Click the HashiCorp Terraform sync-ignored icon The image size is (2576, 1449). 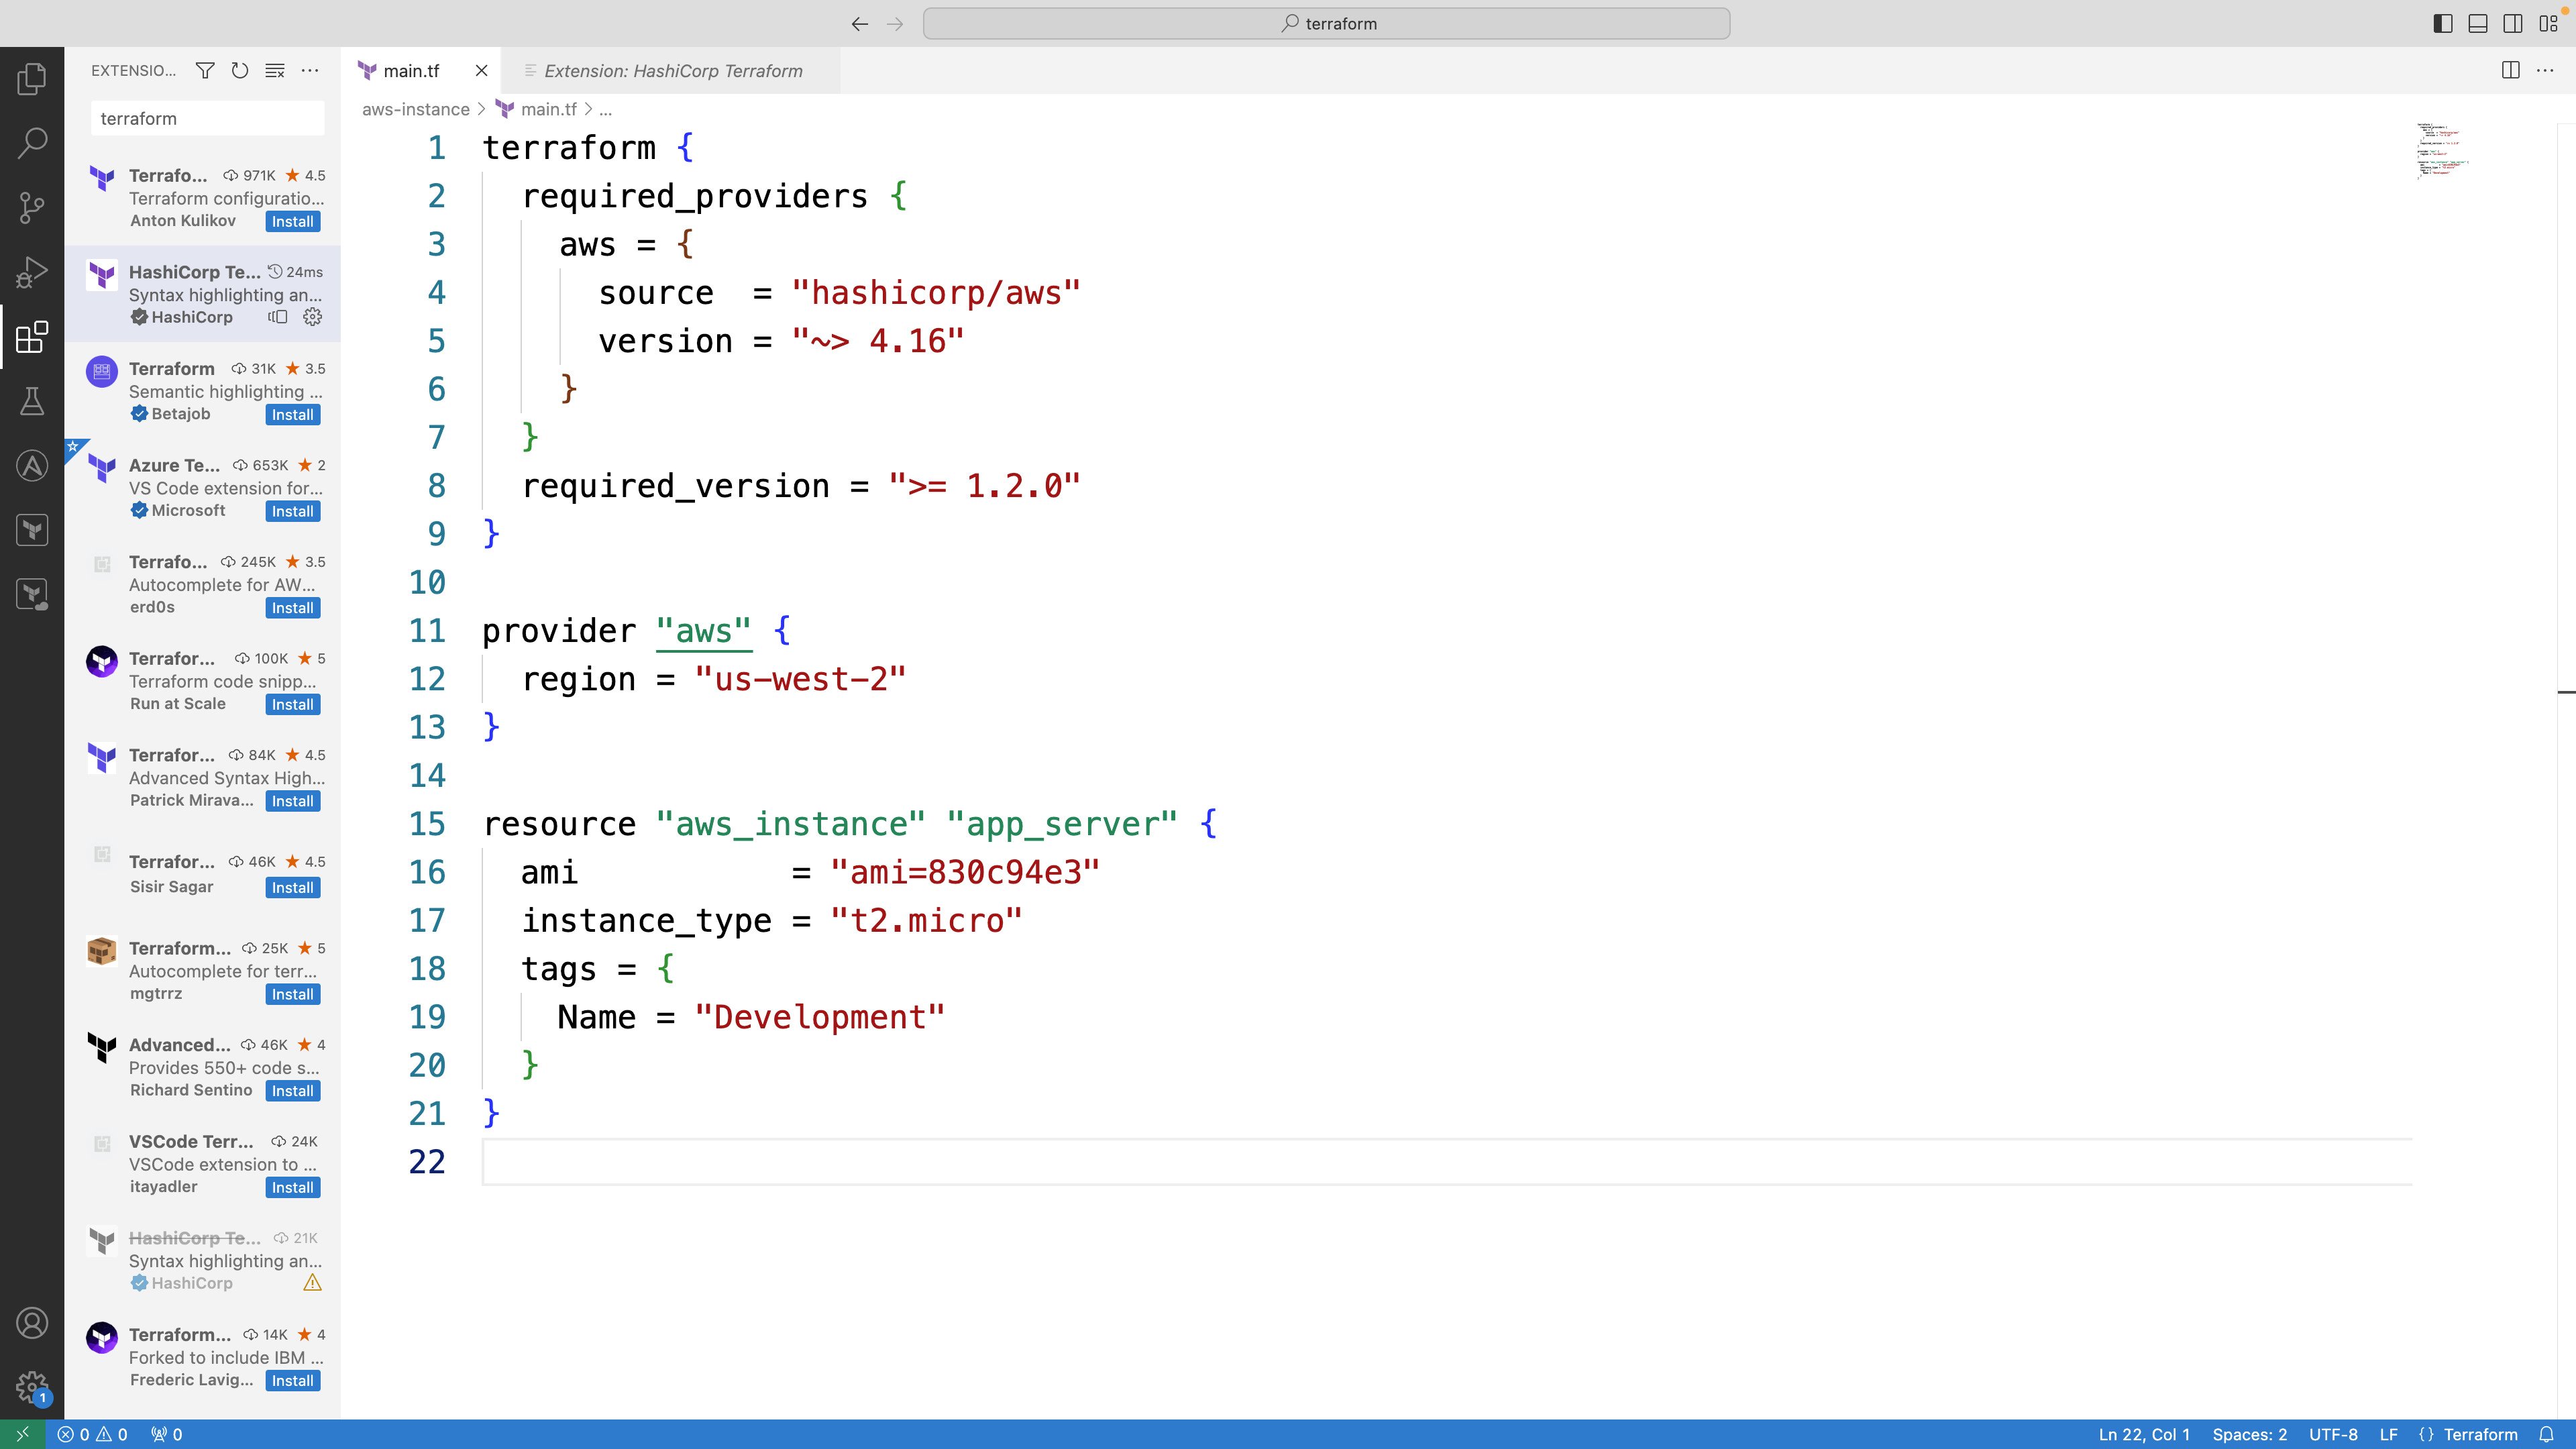(x=278, y=317)
